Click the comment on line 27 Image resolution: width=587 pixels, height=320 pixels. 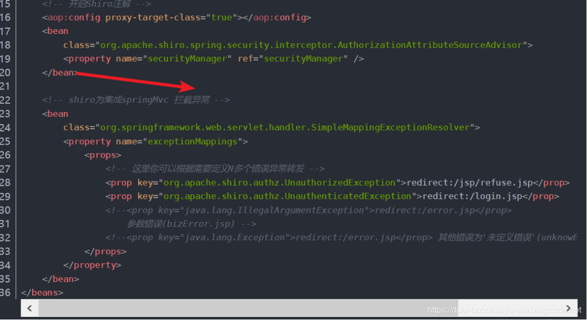click(x=215, y=169)
